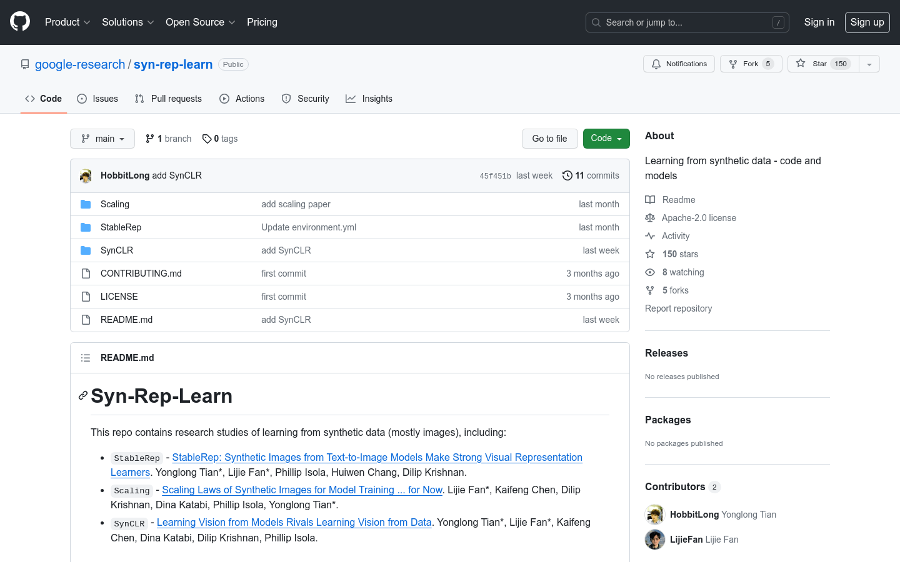
Task: Open Learning Vision from Models paper link
Action: 294,523
